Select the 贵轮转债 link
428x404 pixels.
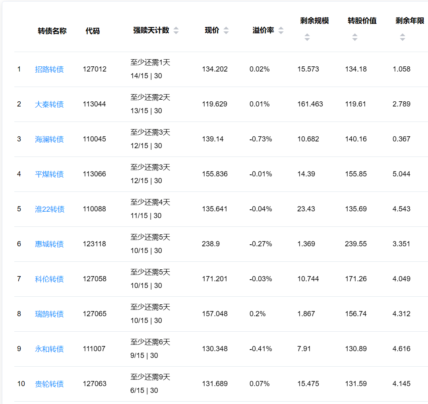click(x=49, y=384)
